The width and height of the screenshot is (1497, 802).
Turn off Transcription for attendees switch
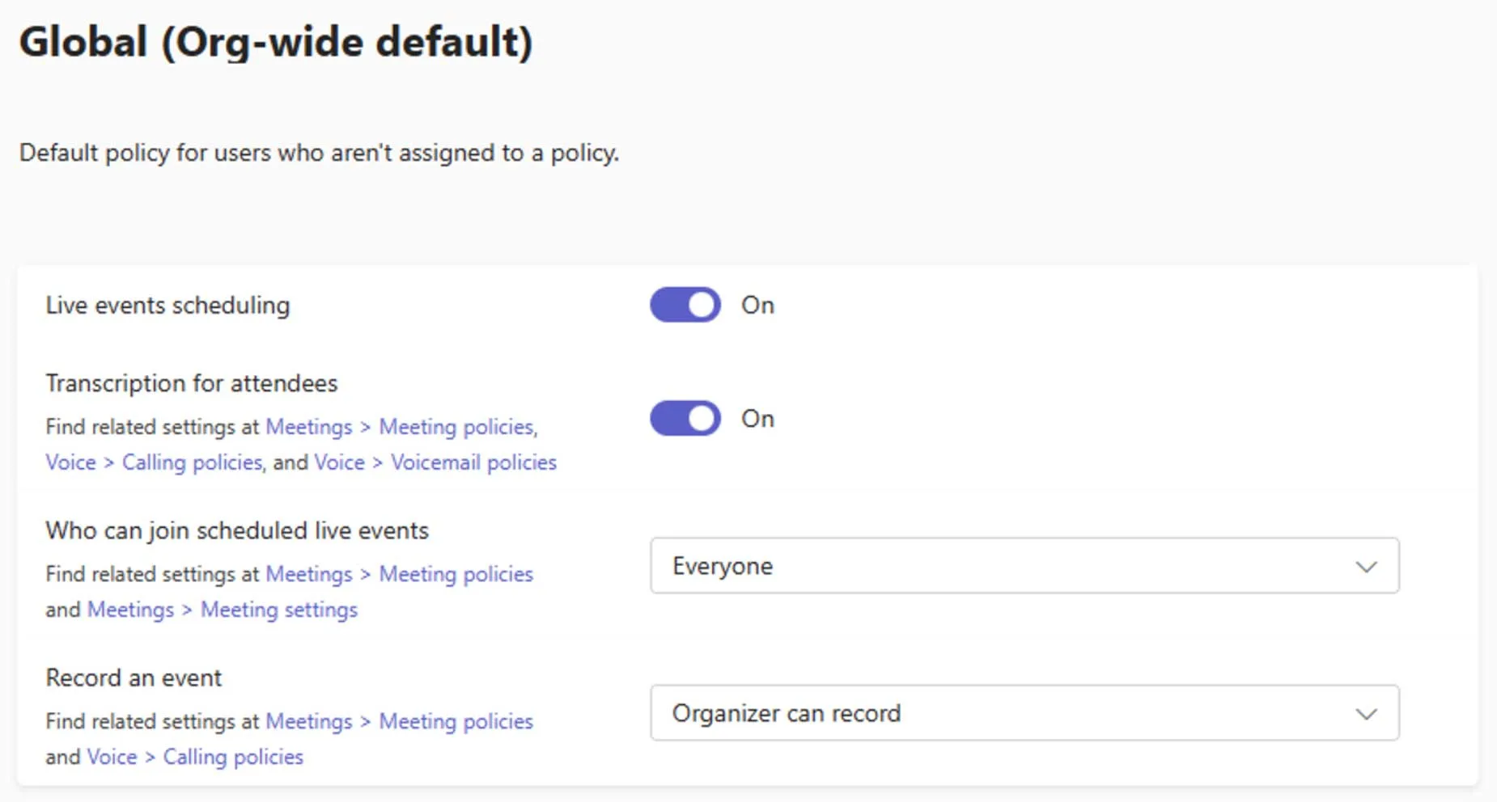pos(685,418)
